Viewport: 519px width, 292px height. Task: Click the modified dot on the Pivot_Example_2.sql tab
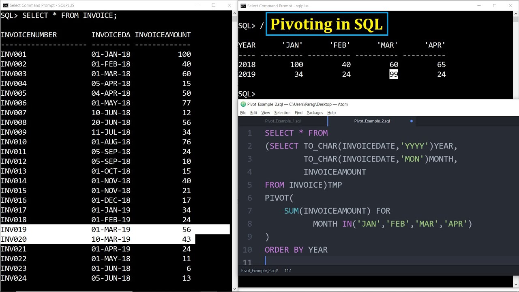click(x=412, y=121)
